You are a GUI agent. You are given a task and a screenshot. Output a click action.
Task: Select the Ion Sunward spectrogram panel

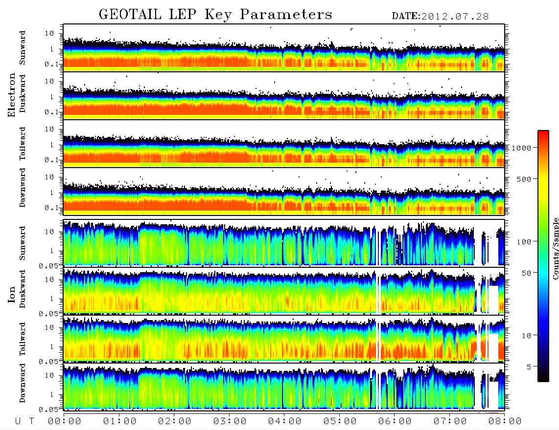[x=284, y=243]
